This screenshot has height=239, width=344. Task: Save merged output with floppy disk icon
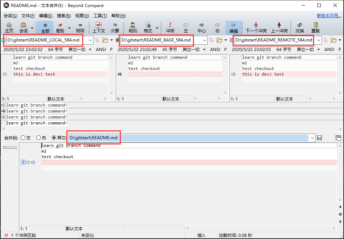[x=319, y=138]
